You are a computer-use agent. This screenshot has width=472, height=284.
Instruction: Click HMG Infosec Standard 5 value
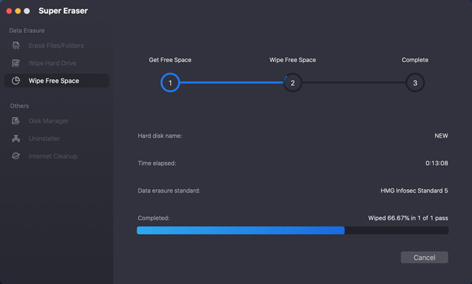[x=414, y=191]
